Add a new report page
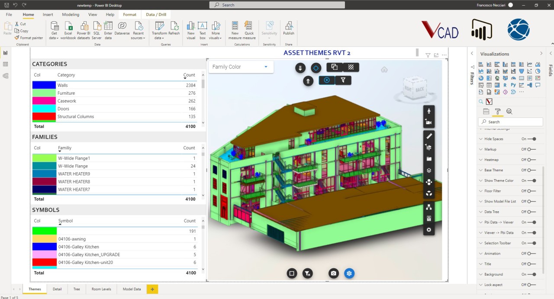This screenshot has width=554, height=299. click(x=152, y=289)
